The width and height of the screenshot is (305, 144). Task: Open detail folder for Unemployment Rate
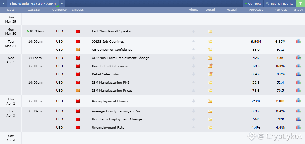[x=210, y=128]
